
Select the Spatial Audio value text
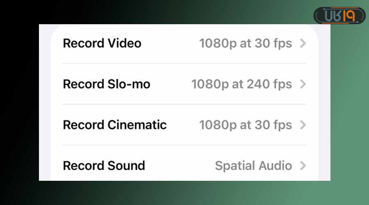(253, 166)
